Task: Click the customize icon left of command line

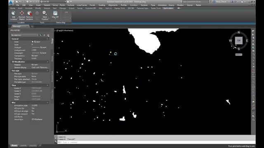Action: click(x=56, y=142)
